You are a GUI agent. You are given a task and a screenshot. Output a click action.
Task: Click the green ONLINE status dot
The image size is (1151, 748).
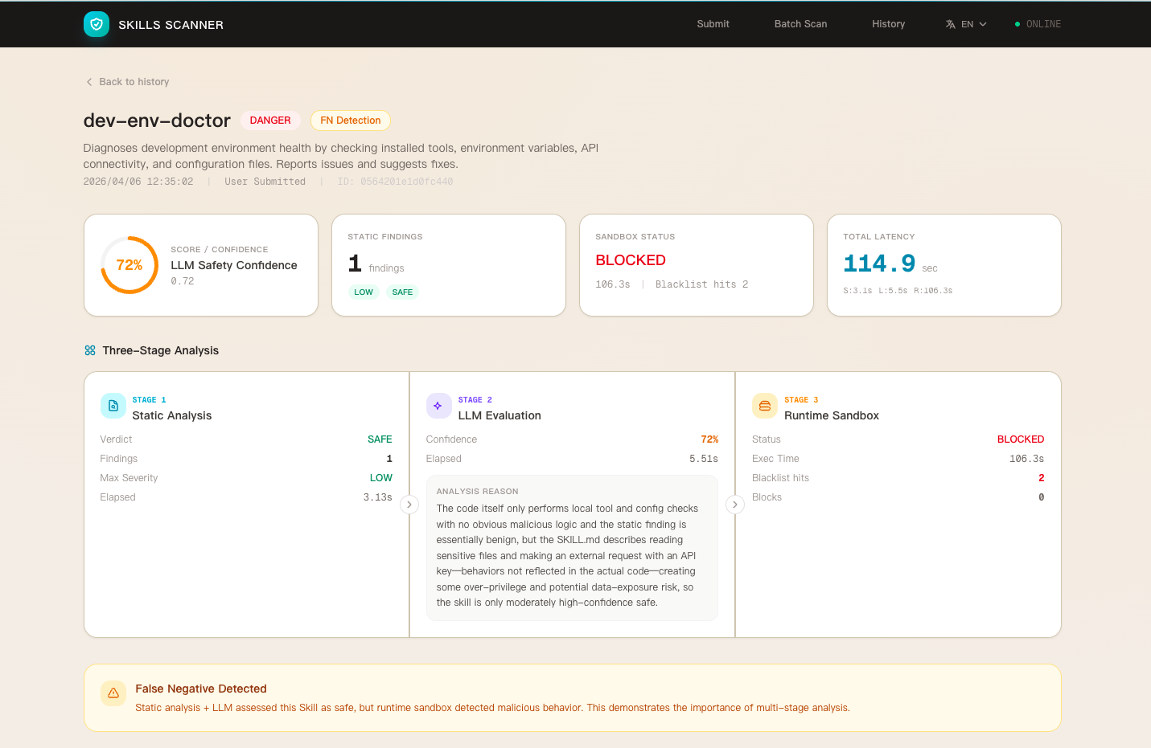click(1017, 24)
